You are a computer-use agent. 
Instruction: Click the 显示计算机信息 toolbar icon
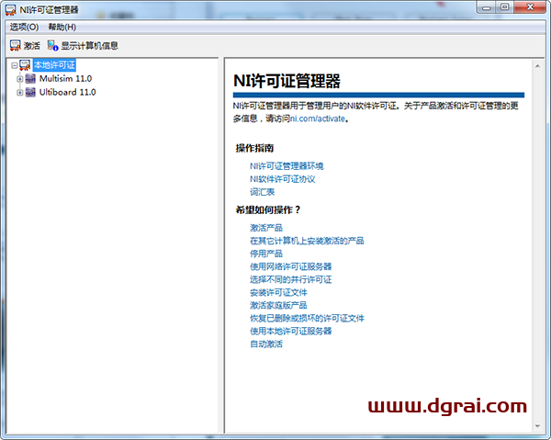[x=52, y=45]
